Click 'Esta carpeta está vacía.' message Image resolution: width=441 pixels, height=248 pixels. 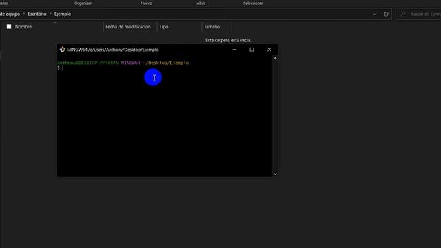coord(228,40)
